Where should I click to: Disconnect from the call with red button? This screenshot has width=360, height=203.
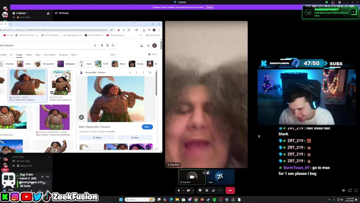[x=230, y=191]
